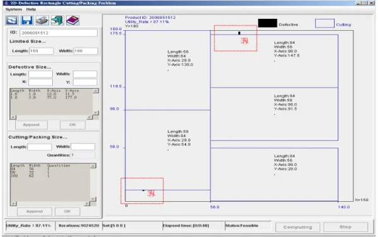Screen dimensions: 378x237
Task: Click the floppy disk save icon
Action: pos(26,20)
